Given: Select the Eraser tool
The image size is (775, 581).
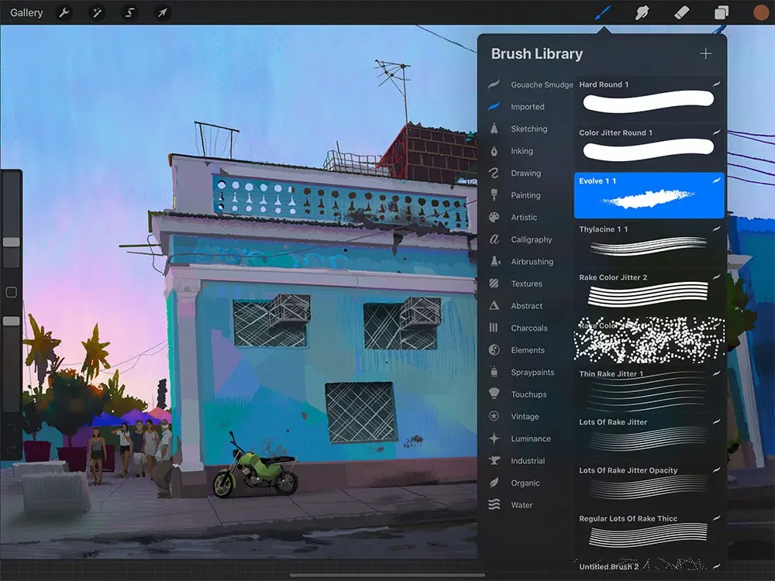Looking at the screenshot, I should coord(681,12).
